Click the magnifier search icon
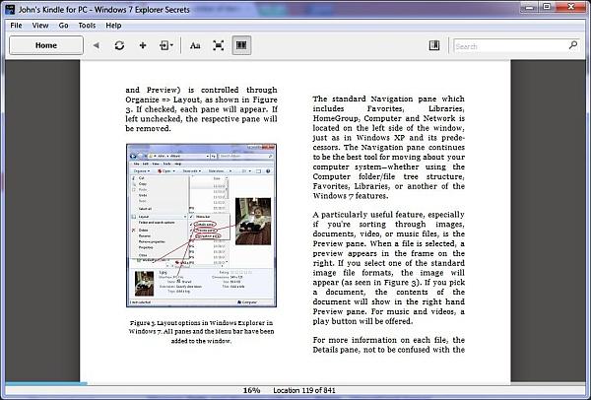This screenshot has width=591, height=400. click(x=573, y=45)
